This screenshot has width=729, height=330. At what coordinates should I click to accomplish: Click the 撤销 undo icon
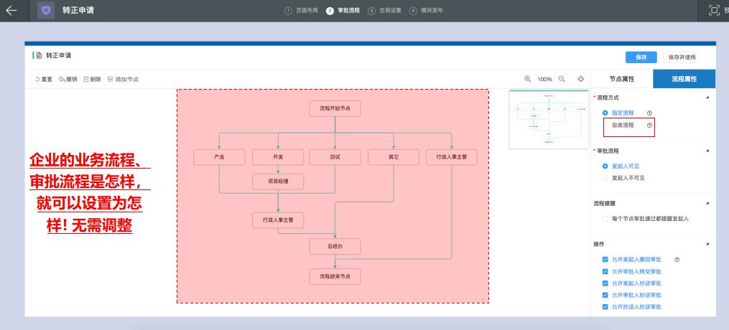point(62,79)
